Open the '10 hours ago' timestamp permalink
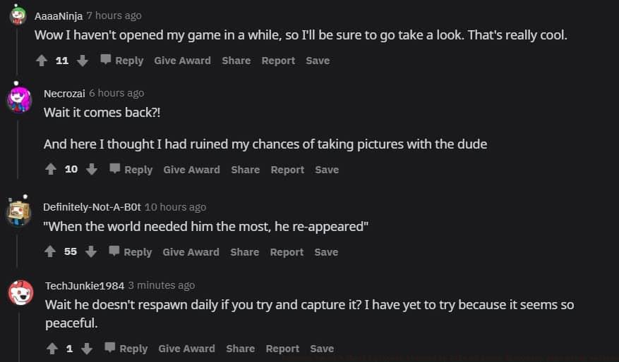The image size is (619, 362). 175,206
